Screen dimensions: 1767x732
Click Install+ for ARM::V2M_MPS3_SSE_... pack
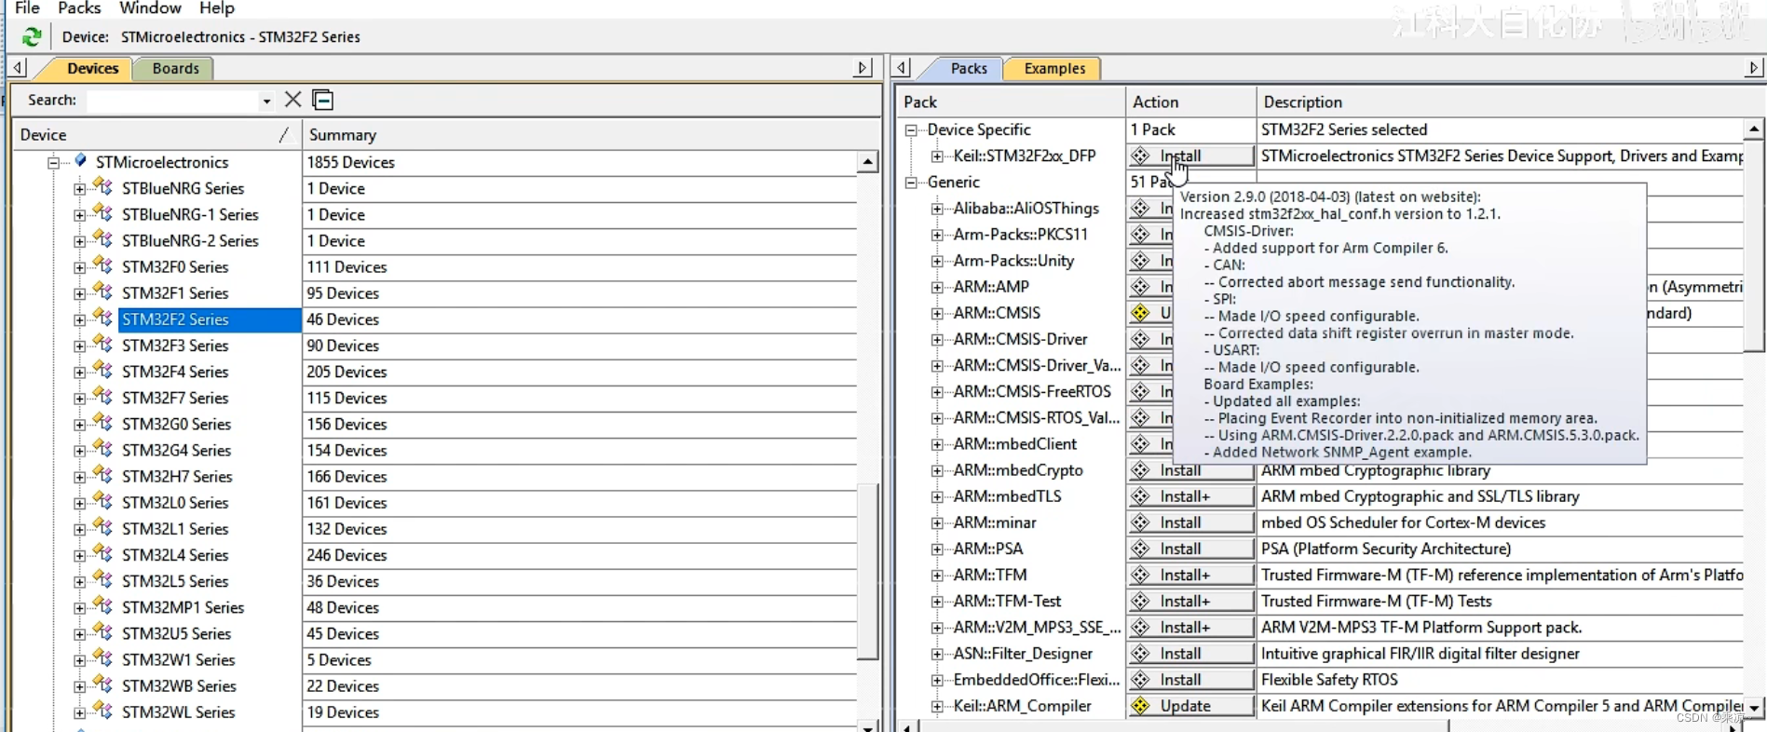1190,627
